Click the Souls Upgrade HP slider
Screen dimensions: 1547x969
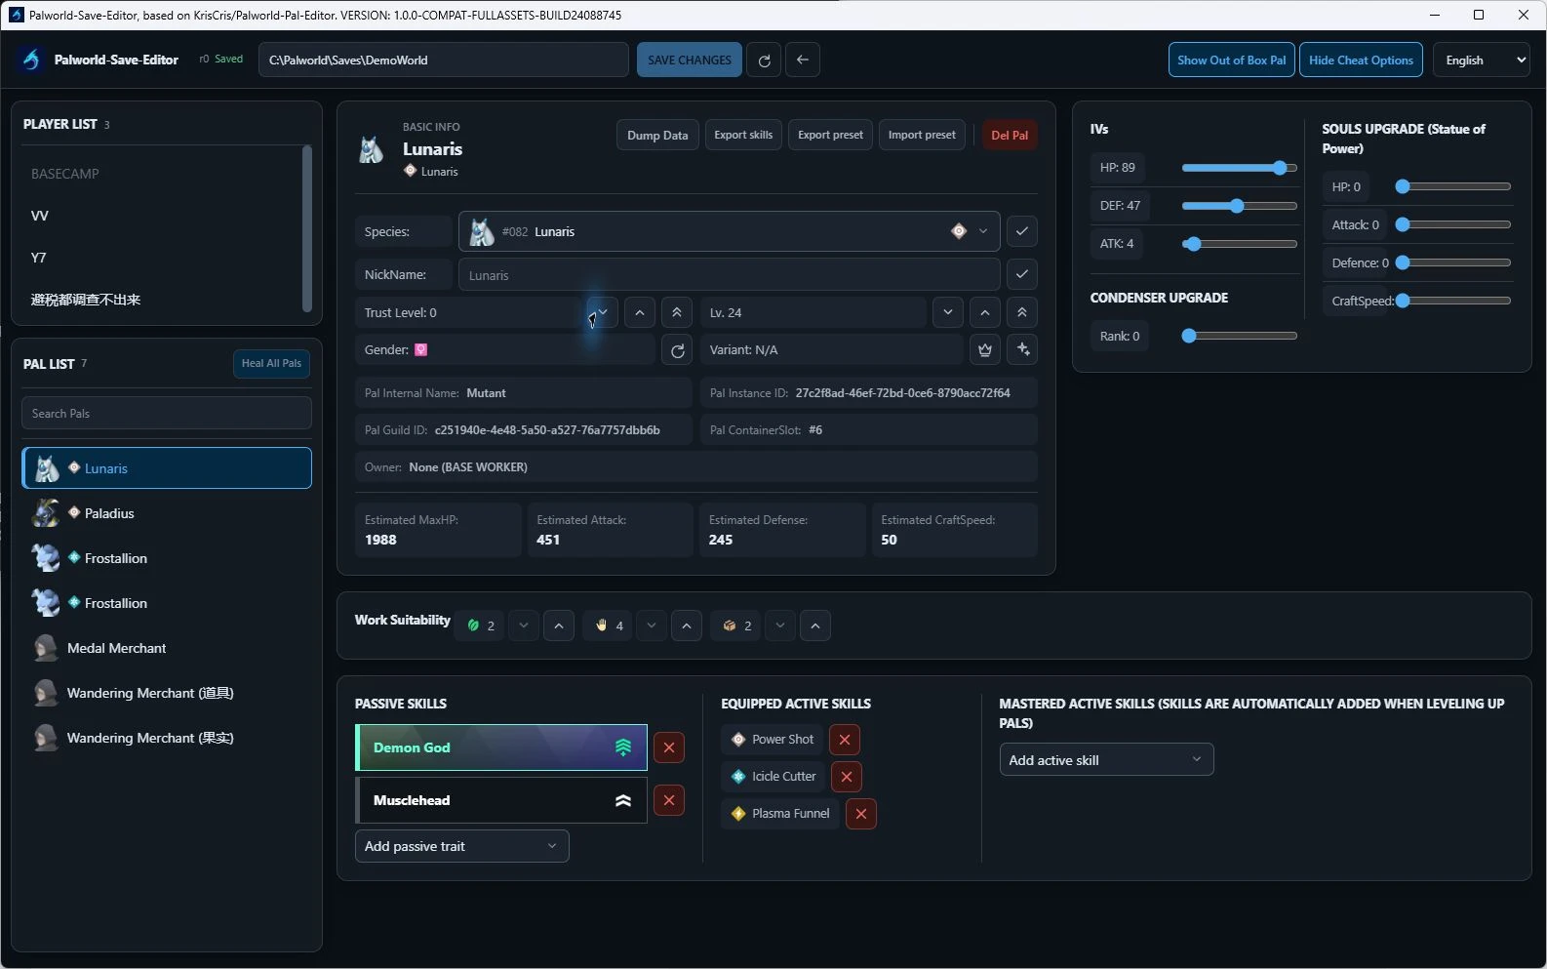[x=1453, y=186]
